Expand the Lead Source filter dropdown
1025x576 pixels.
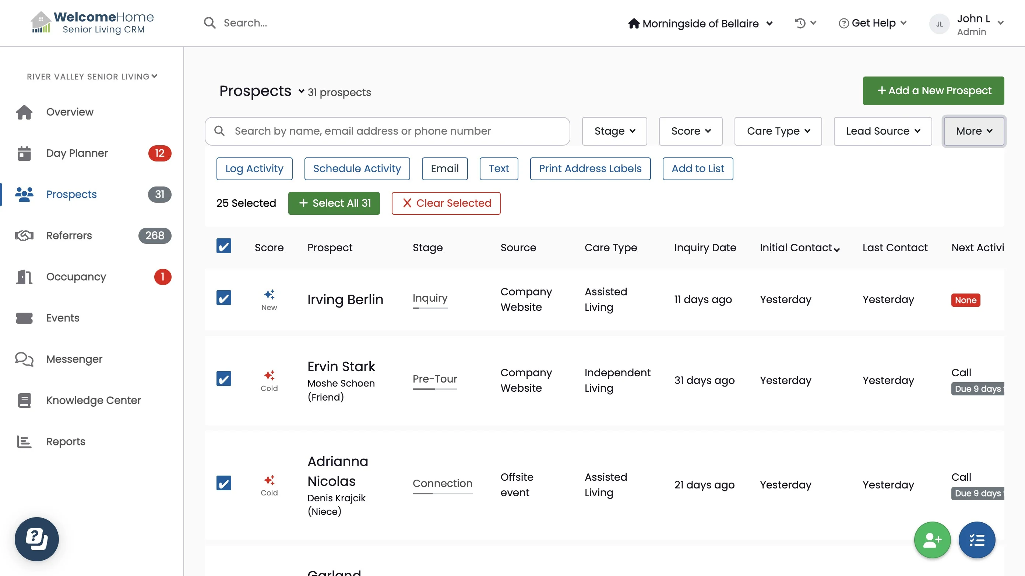click(x=883, y=131)
